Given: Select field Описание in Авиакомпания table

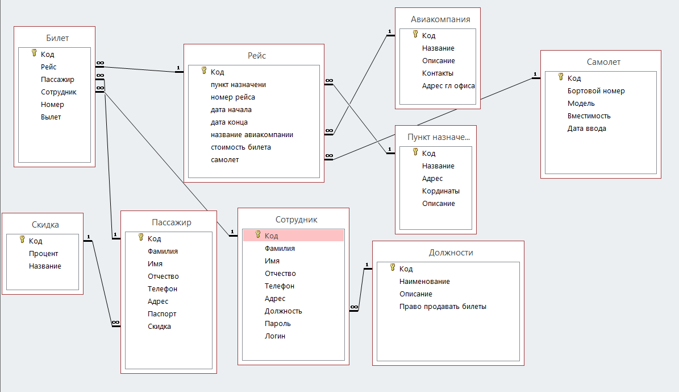Looking at the screenshot, I should 438,61.
